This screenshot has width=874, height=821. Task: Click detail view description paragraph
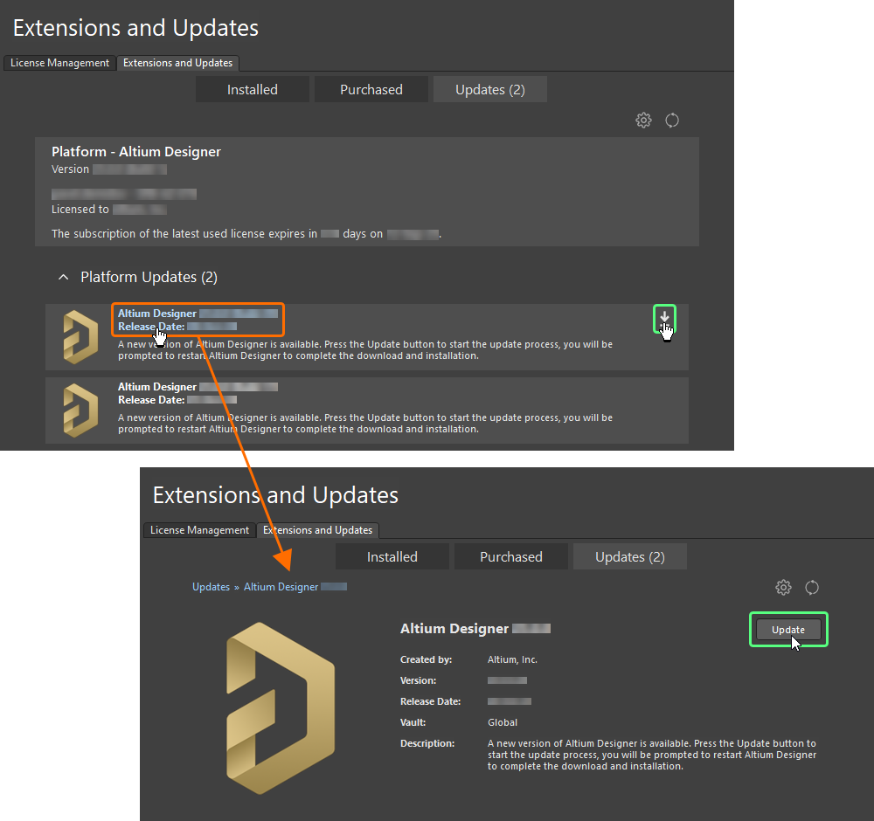click(652, 755)
